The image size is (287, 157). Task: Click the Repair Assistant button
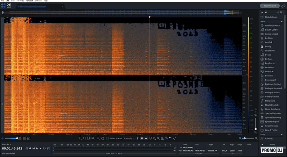coord(269,6)
